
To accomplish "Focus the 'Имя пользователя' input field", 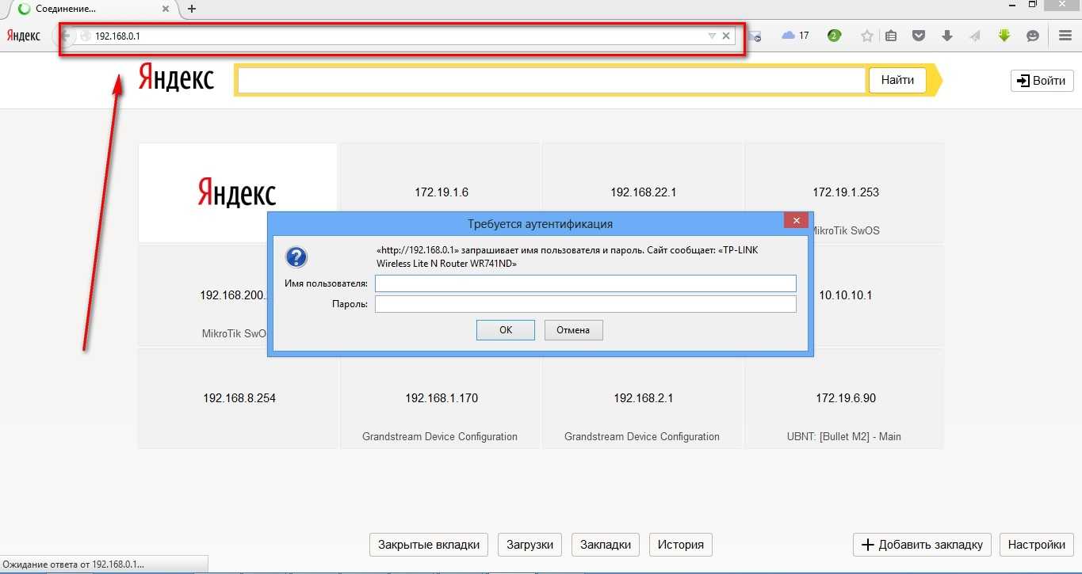I will click(x=585, y=283).
